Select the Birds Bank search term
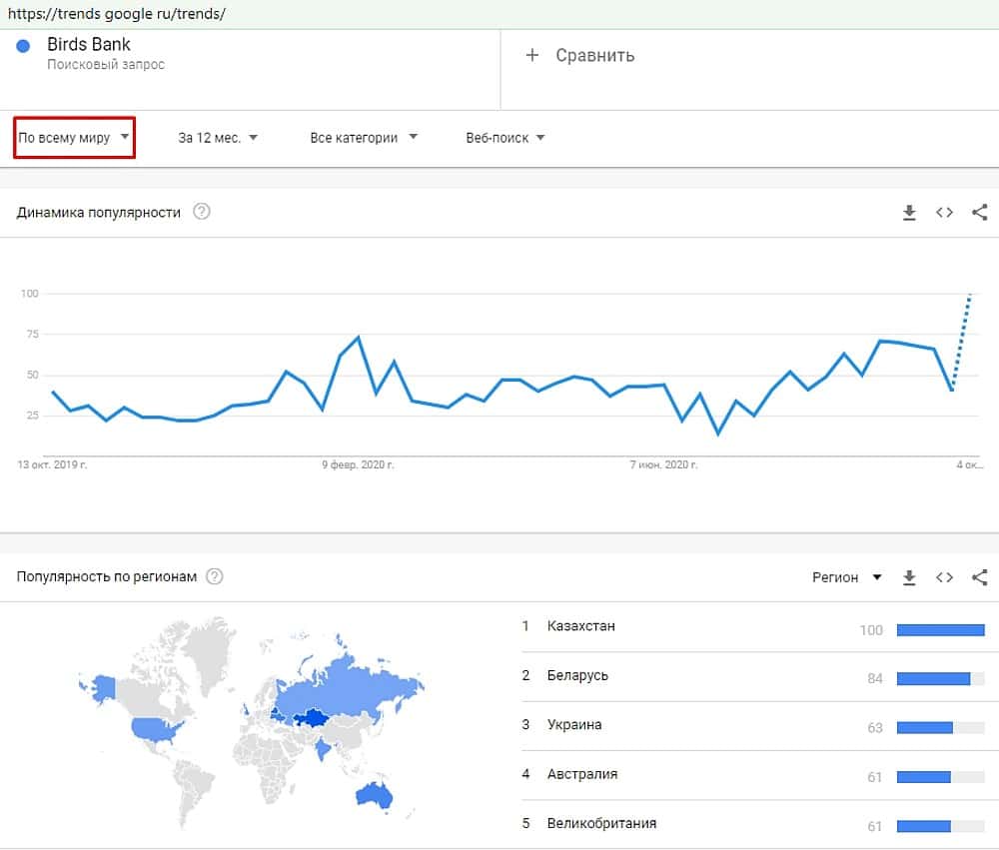Screen dimensions: 999x850 [x=89, y=45]
